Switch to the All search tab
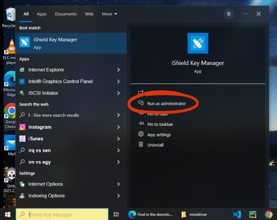Screen dimensions: 277x220 click(26, 14)
